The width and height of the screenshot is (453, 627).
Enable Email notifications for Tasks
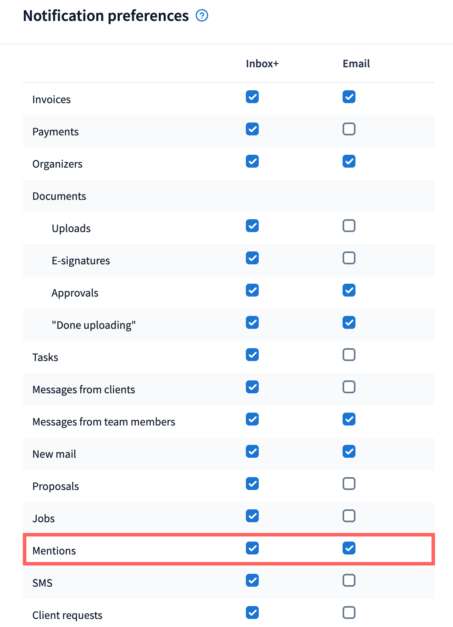(349, 355)
